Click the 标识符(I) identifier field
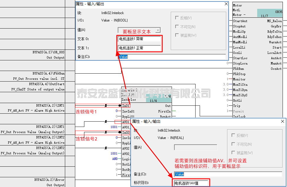 coord(191,183)
